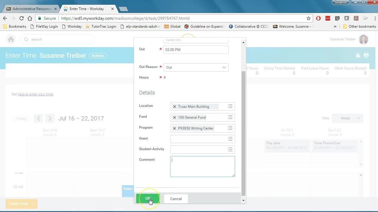Expand the arrow on the Enter Time button
378x212 pixels.
pos(34,203)
